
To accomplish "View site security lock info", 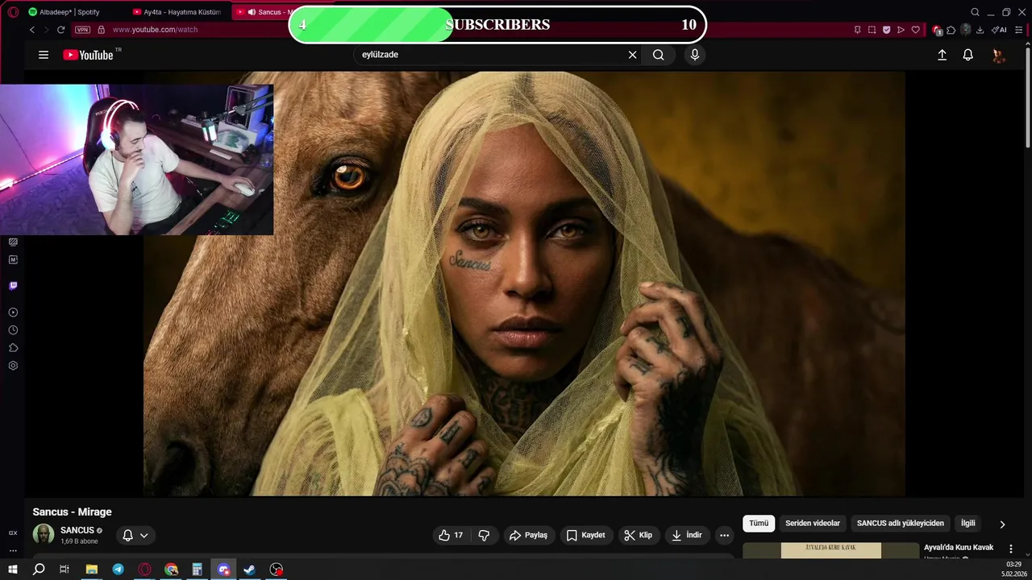I will coord(101,30).
